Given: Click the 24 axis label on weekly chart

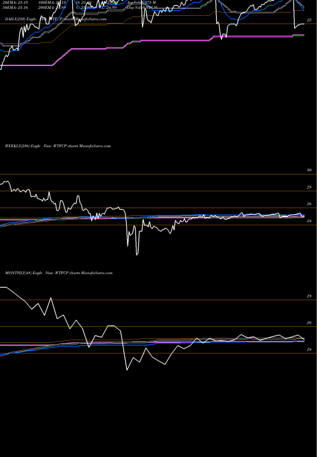Looking at the screenshot, I should click(309, 221).
